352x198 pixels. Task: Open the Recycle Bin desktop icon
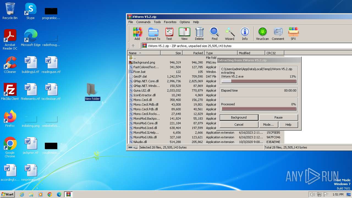pos(10,11)
